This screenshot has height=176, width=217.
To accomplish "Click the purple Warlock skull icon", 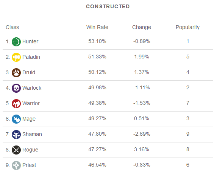I will click(16, 88).
